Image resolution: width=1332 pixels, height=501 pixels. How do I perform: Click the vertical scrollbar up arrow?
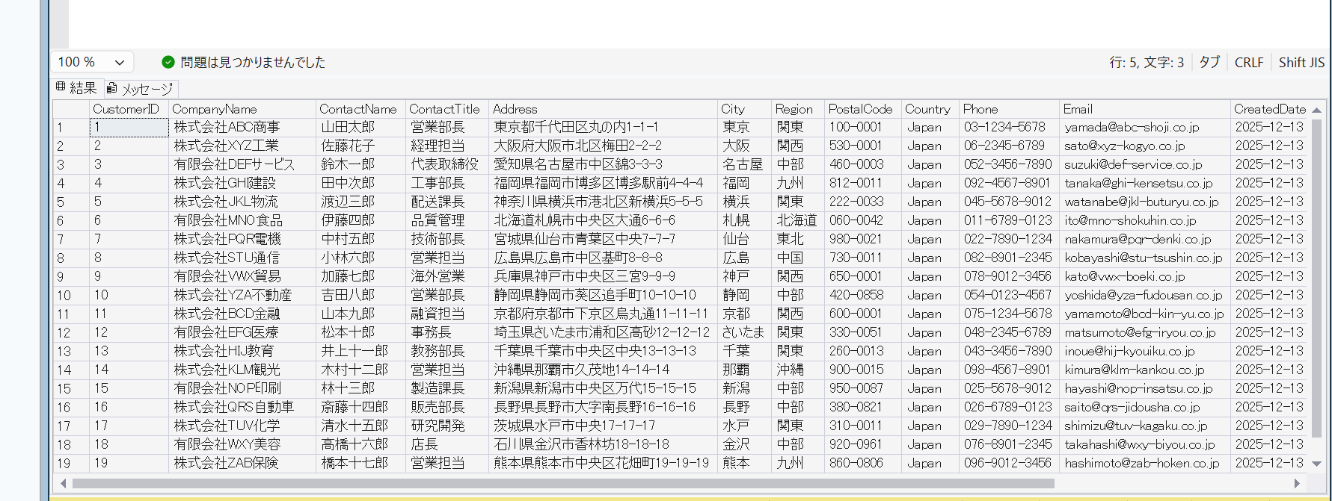coord(1317,110)
